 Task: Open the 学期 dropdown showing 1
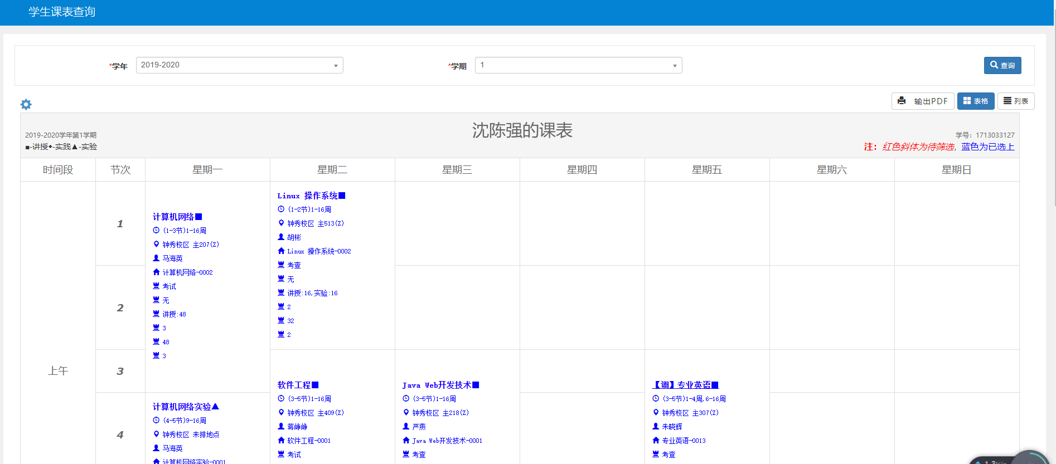tap(579, 65)
